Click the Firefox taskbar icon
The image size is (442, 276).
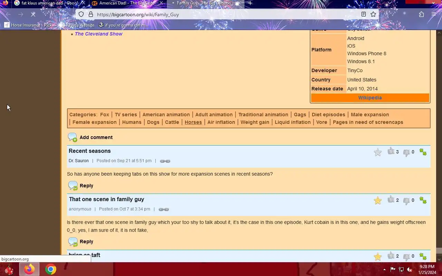pyautogui.click(x=29, y=269)
